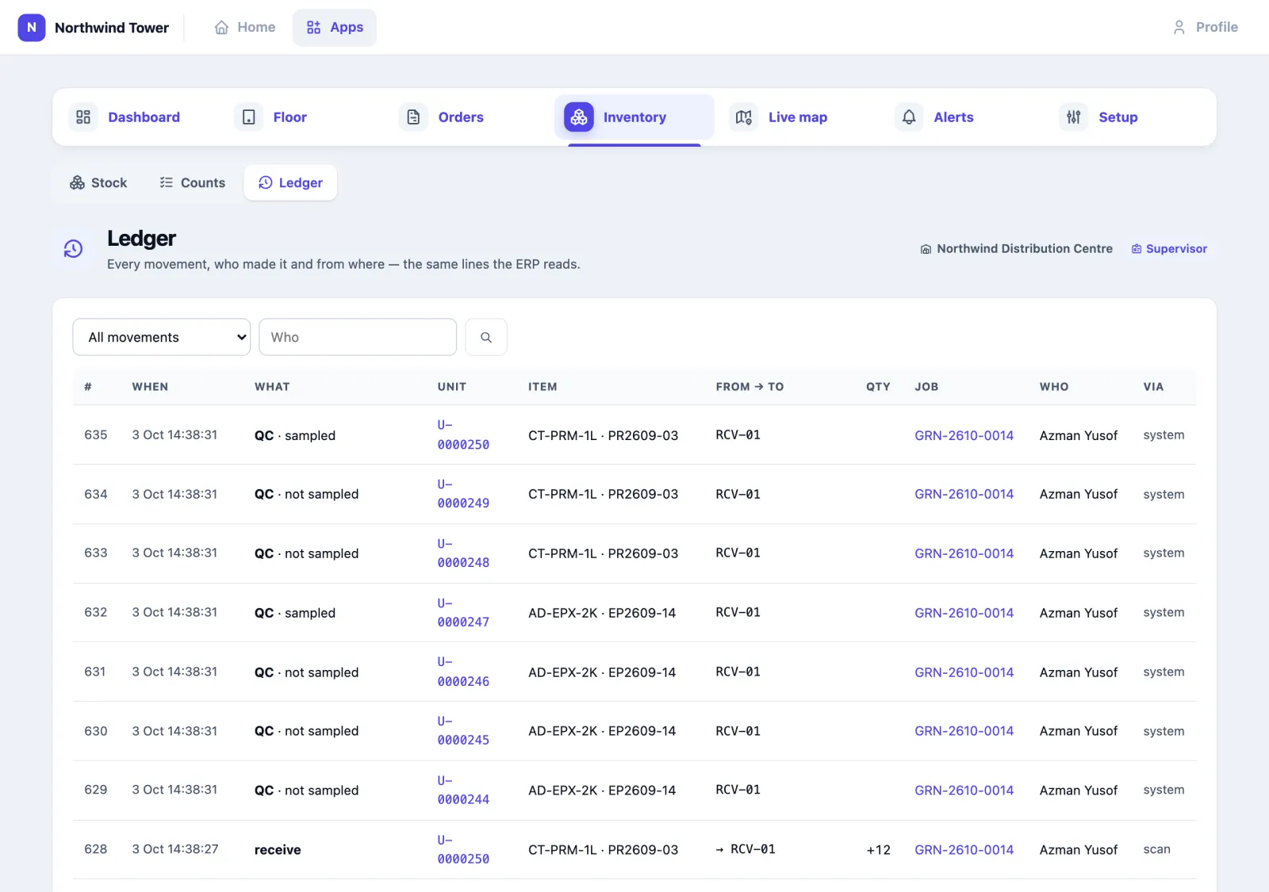Open unit link U-0000249

click(x=463, y=494)
